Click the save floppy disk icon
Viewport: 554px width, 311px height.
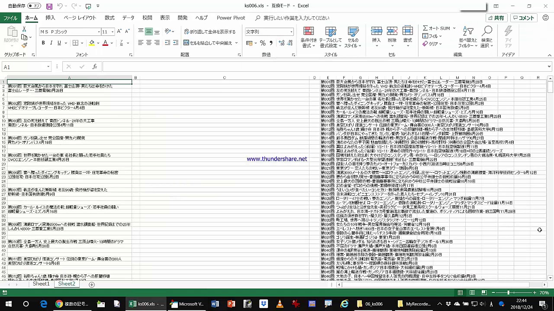coord(49,6)
